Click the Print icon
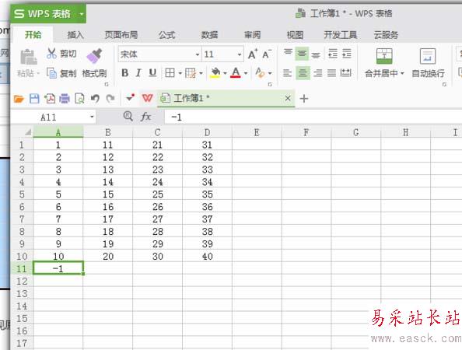This screenshot has height=350, width=462. [x=65, y=99]
